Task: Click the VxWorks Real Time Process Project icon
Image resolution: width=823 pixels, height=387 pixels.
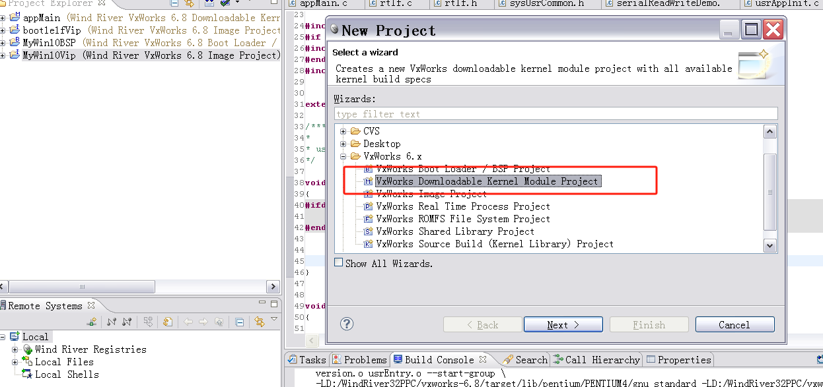Action: pyautogui.click(x=369, y=206)
